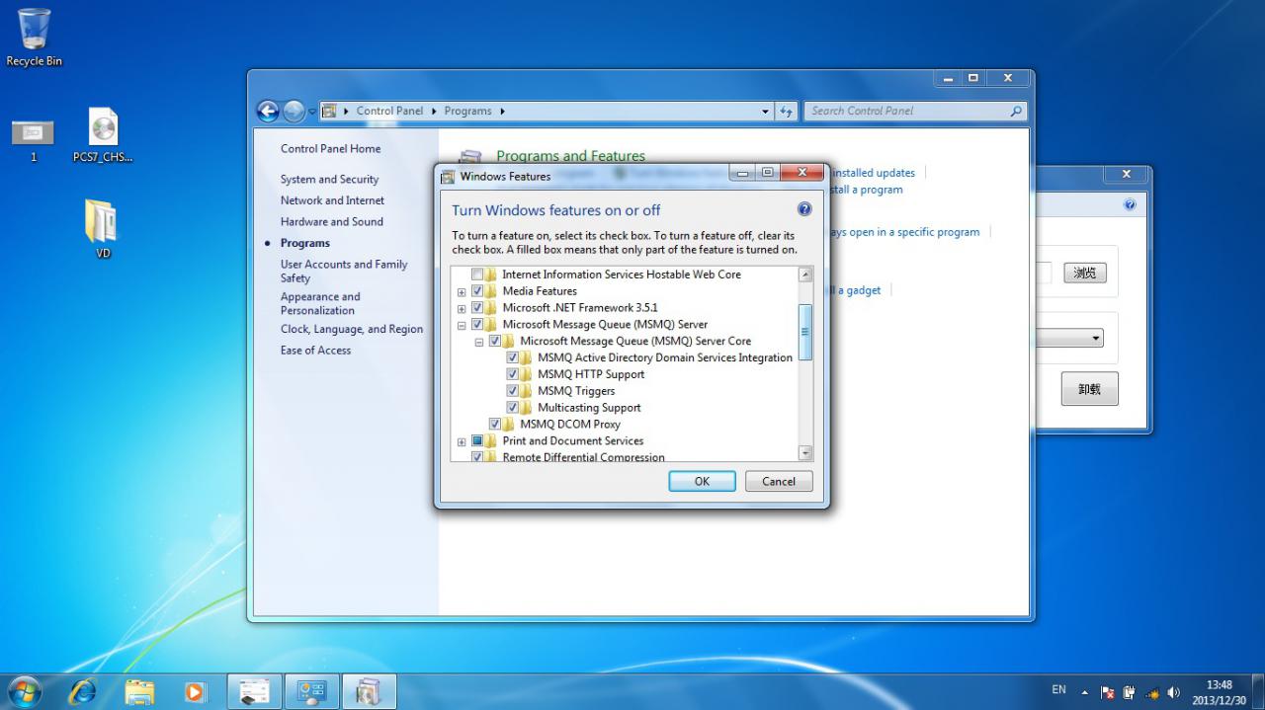Click the Forward arrow in Control Panel
The height and width of the screenshot is (710, 1265).
[294, 112]
